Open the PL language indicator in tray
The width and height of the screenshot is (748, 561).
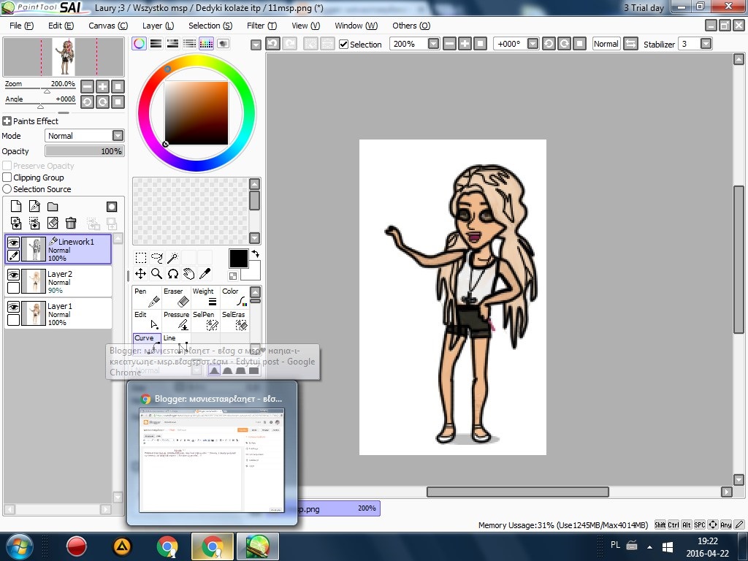pyautogui.click(x=615, y=545)
